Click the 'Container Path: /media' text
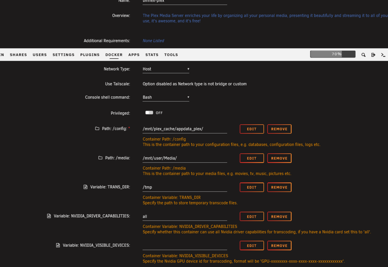 point(164,168)
